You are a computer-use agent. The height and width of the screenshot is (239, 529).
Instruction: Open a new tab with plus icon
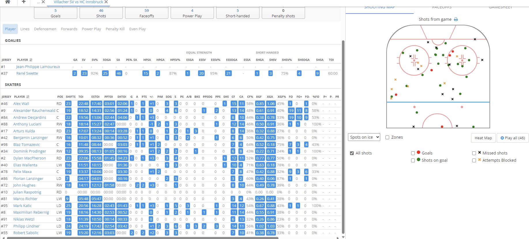[x=24, y=2]
